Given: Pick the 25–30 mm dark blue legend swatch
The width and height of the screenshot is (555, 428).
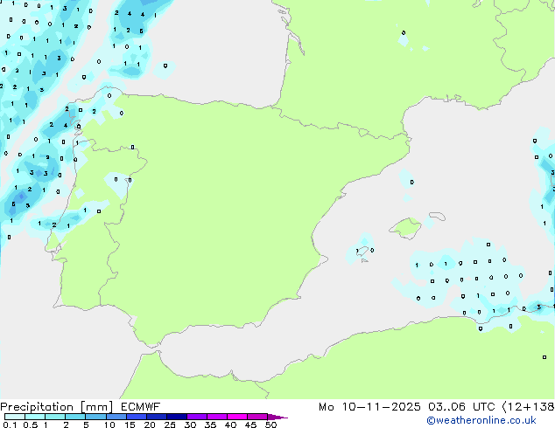Looking at the screenshot, I should 176,417.
